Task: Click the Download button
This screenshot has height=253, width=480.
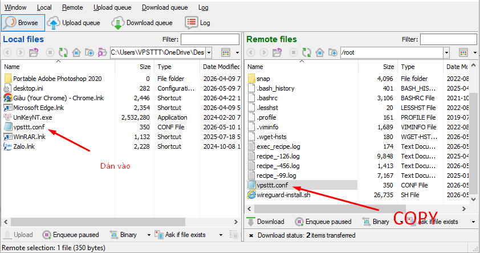Action: [266, 222]
